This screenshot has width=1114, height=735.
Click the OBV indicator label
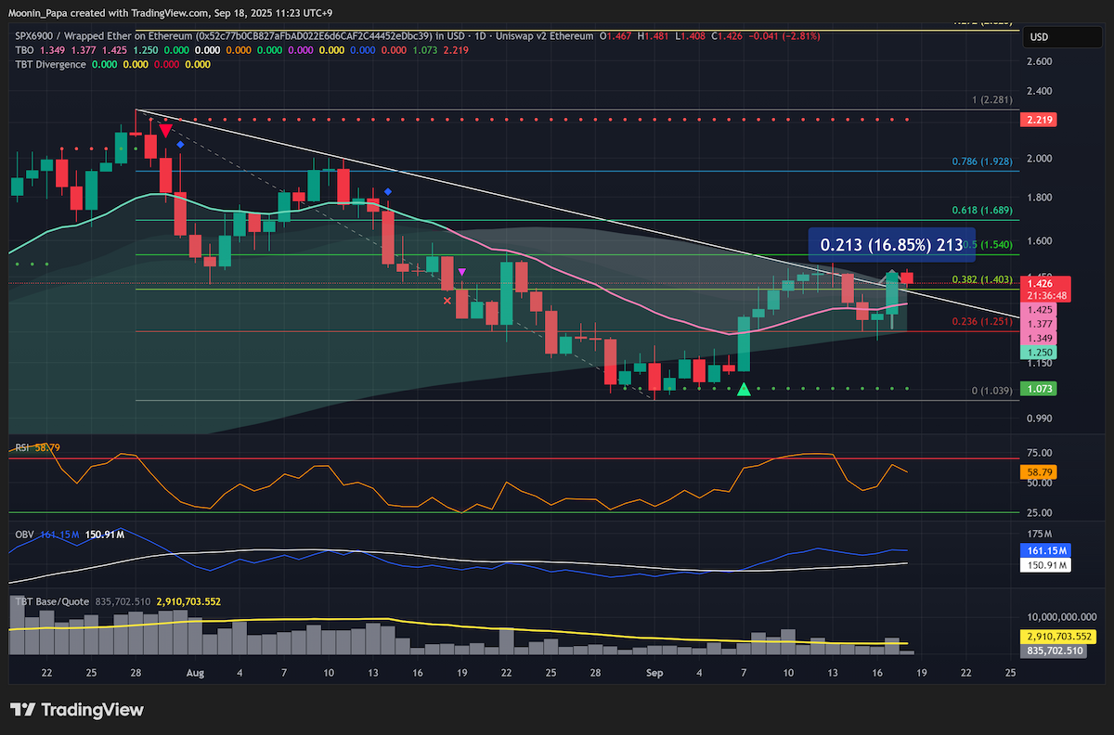coord(25,535)
